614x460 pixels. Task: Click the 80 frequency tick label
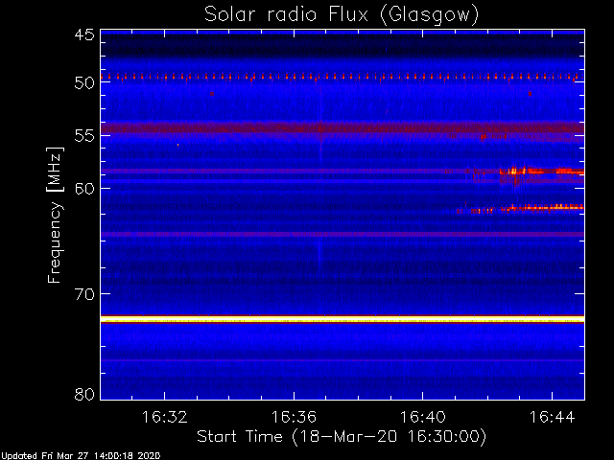tap(84, 394)
